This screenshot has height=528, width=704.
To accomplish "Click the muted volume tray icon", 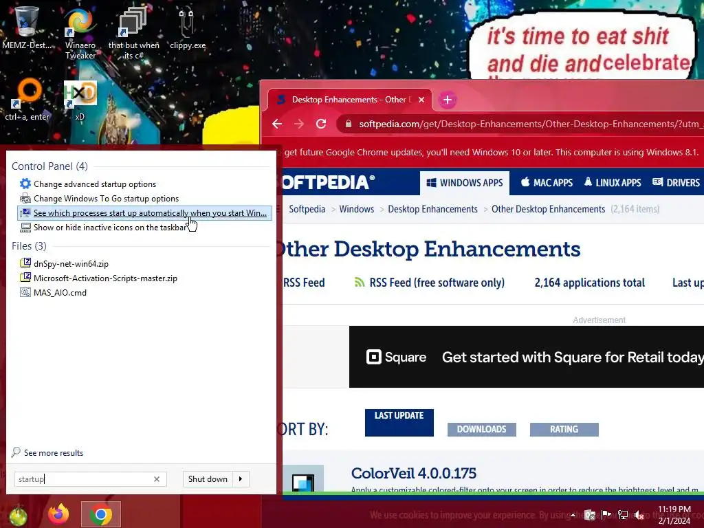I will point(639,515).
